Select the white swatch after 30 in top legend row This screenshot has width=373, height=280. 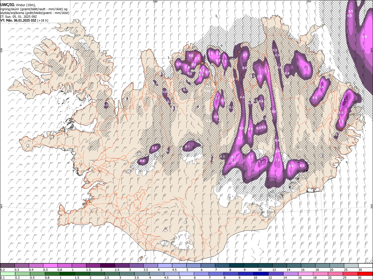pos(366,266)
